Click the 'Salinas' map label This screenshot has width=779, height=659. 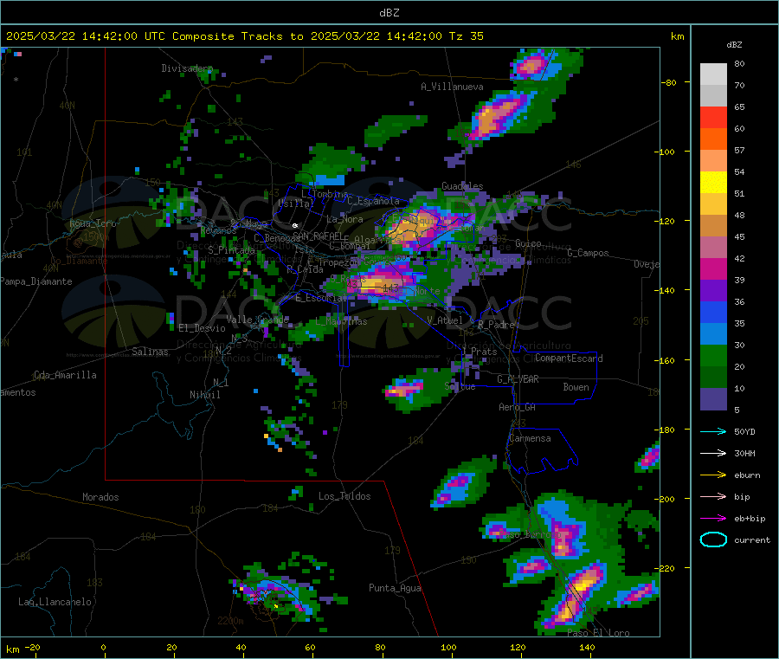[150, 352]
